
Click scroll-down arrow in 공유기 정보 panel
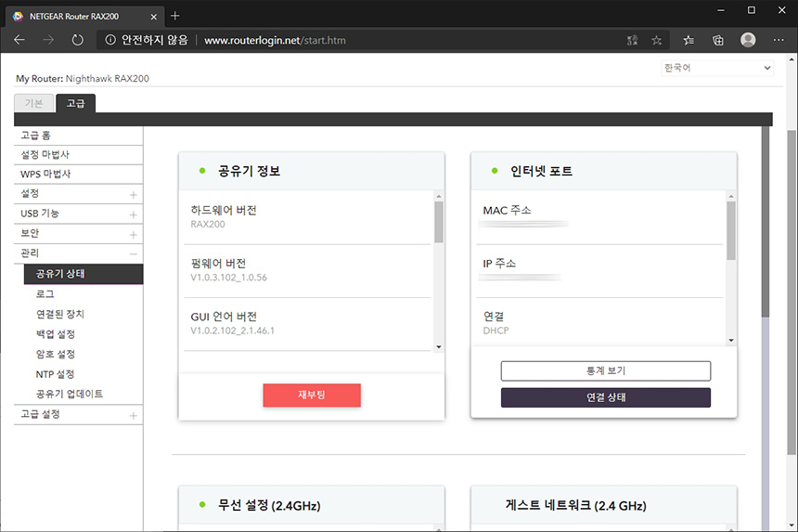tap(439, 347)
